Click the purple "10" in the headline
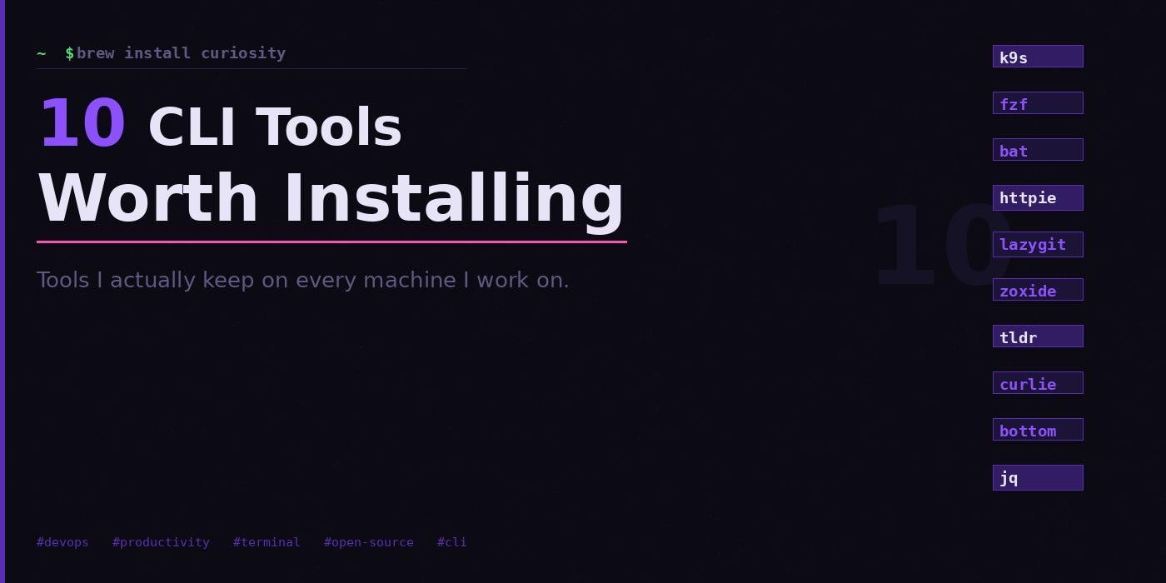Viewport: 1166px width, 583px height. 82,124
